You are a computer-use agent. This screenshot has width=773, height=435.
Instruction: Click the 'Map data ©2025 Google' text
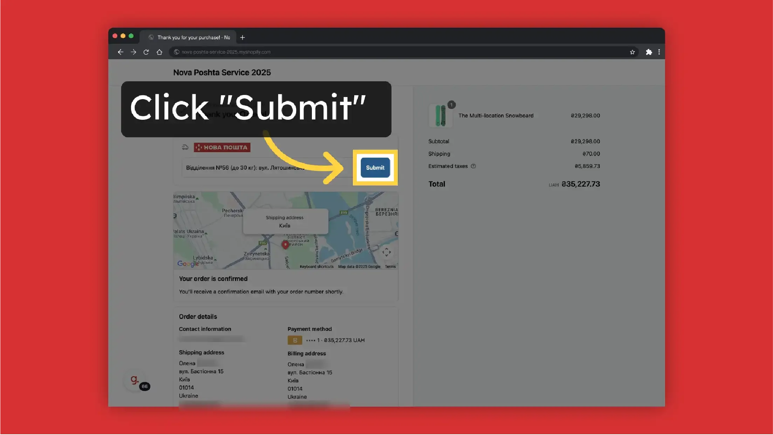pos(359,267)
